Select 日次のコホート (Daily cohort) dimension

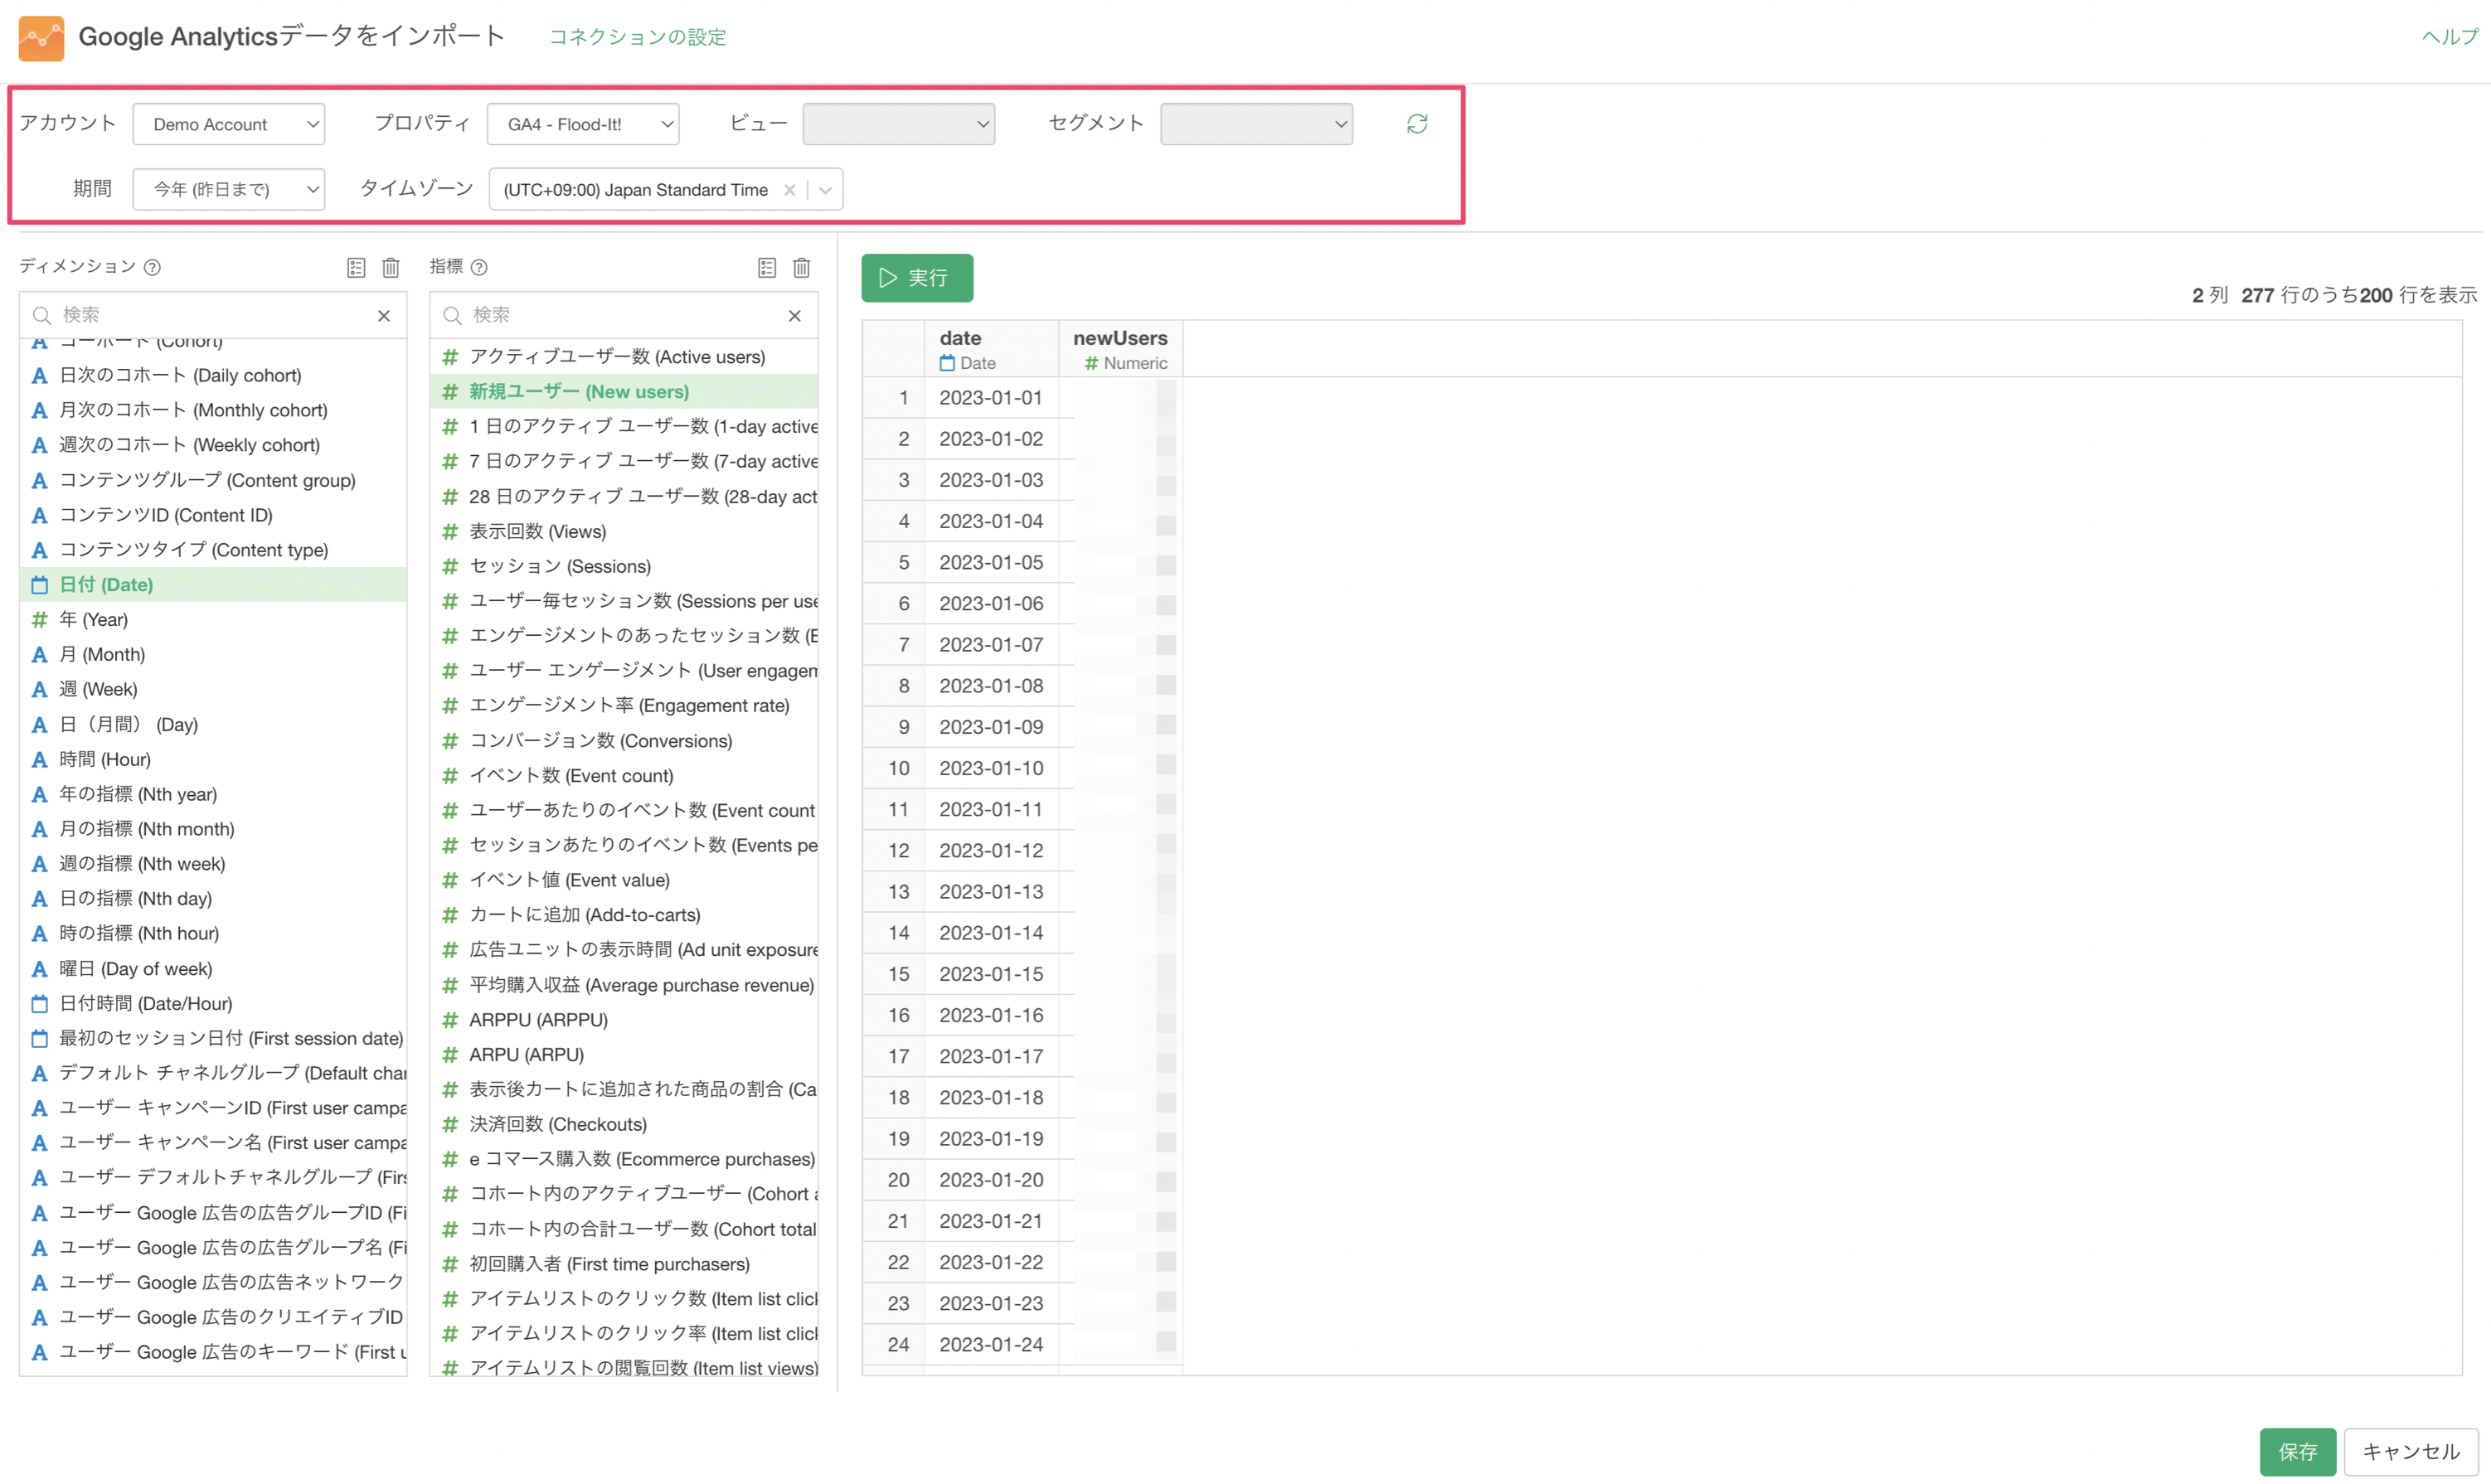pyautogui.click(x=213, y=376)
